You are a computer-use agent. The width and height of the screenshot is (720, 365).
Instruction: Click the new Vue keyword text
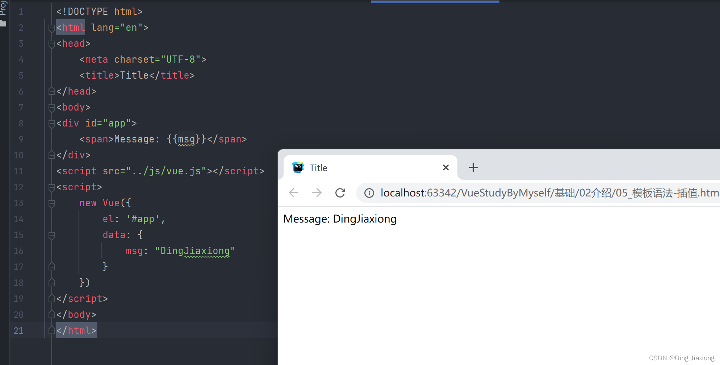click(100, 203)
